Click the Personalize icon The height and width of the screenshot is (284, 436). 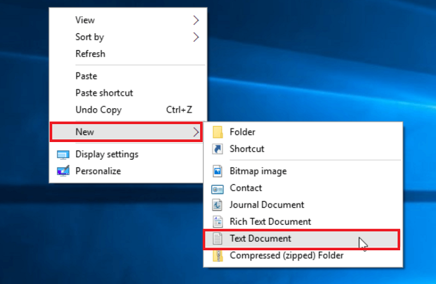64,171
